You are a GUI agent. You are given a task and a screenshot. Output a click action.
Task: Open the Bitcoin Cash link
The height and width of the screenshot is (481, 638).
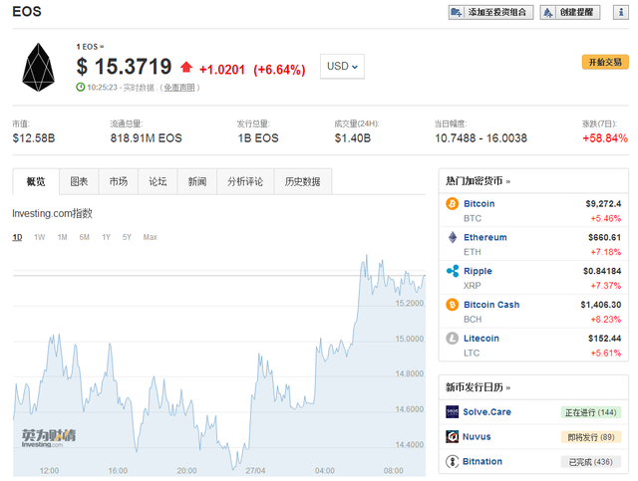491,305
